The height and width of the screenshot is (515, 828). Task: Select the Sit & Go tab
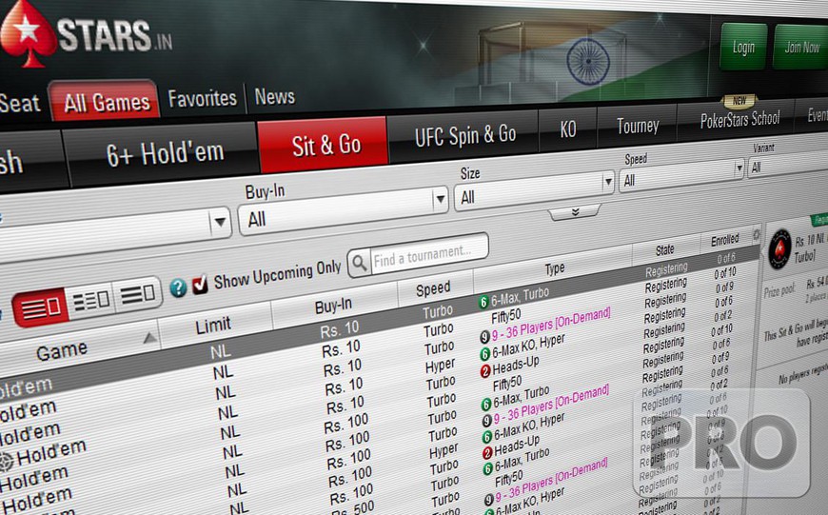(x=325, y=144)
